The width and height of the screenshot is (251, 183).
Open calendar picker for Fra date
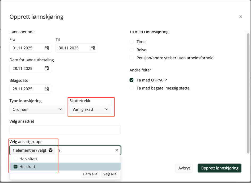point(46,48)
